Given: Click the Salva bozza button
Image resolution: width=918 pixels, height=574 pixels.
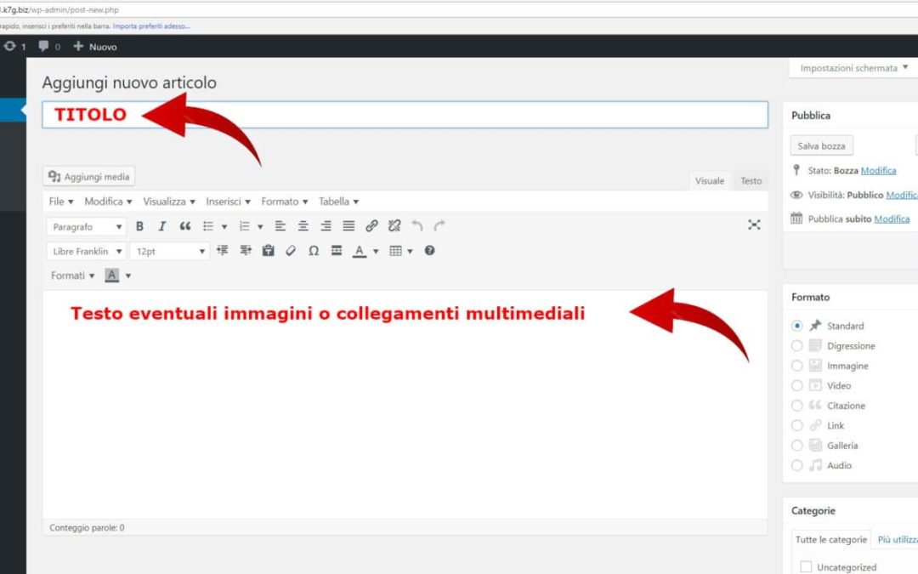Looking at the screenshot, I should 821,146.
